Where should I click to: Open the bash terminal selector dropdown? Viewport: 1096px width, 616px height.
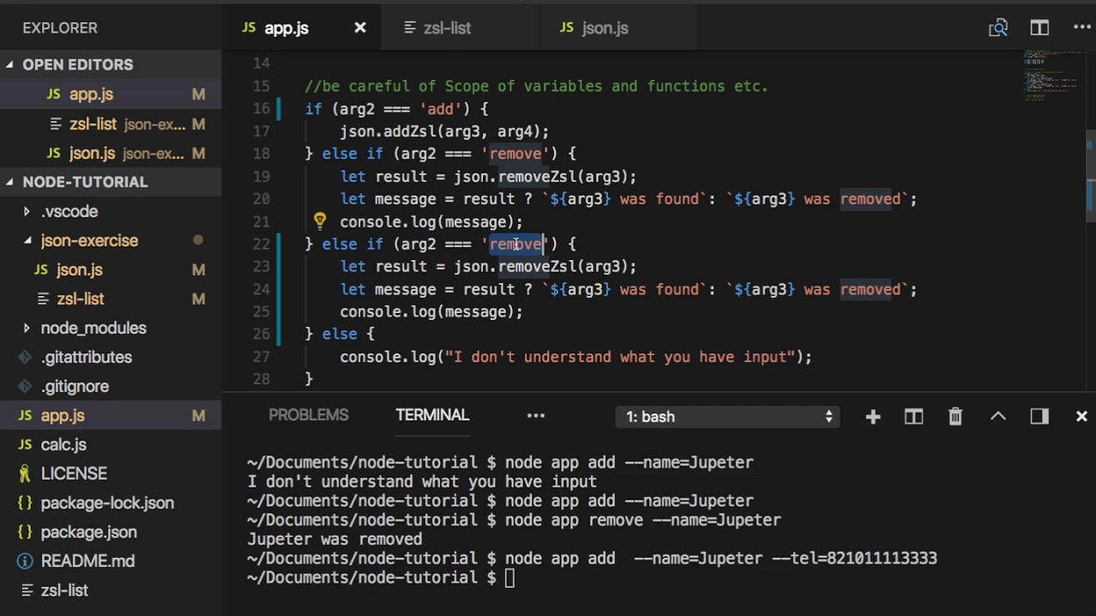coord(728,417)
